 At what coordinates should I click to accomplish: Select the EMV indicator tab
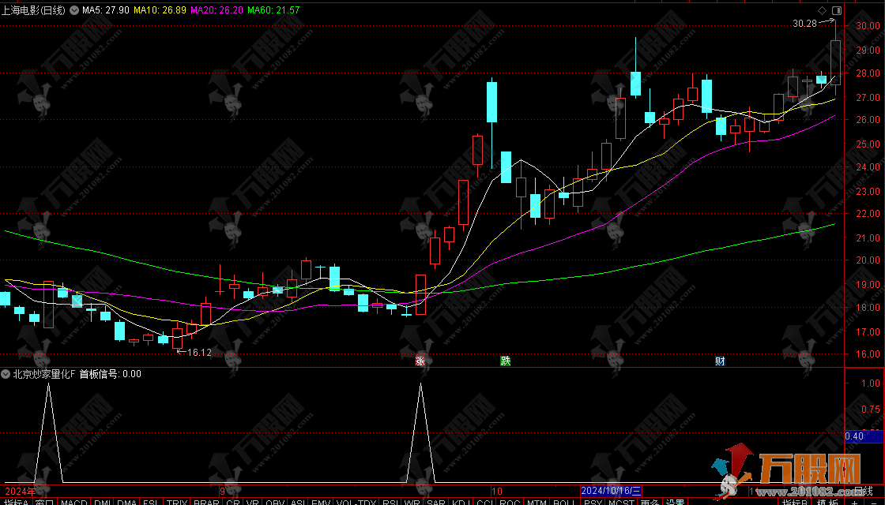321,502
